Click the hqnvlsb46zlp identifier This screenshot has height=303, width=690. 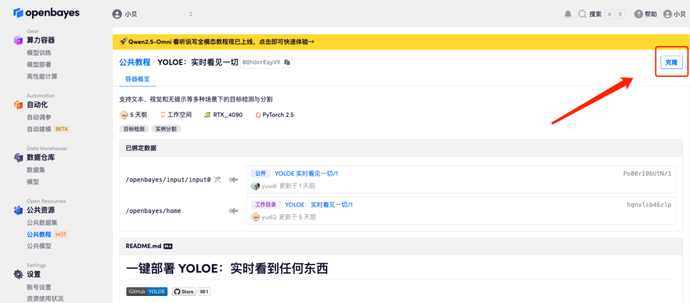point(649,205)
